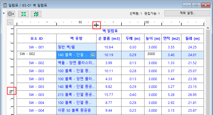213x115 pixels.
Task: Select the volume cell 10.64
Action: [x=109, y=47]
